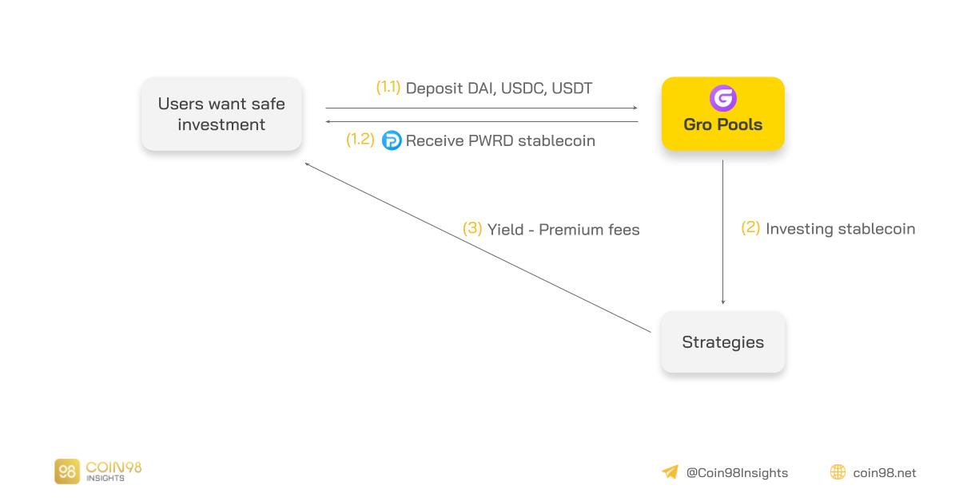Click the COIN98 INSIGHTS wordmark text
Viewport: 959px width, 501px height.
tap(112, 471)
